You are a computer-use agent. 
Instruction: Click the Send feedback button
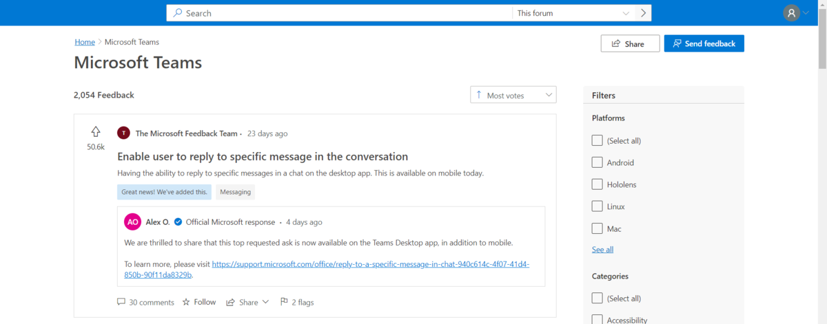704,43
